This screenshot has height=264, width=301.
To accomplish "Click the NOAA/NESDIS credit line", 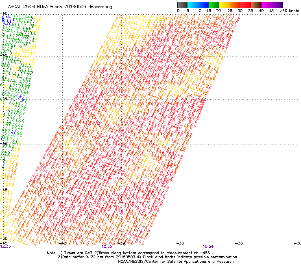I will [x=176, y=262].
